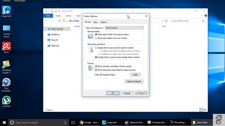Switch to large icons view in status bar
Viewport: 225px width, 126px height.
click(205, 110)
